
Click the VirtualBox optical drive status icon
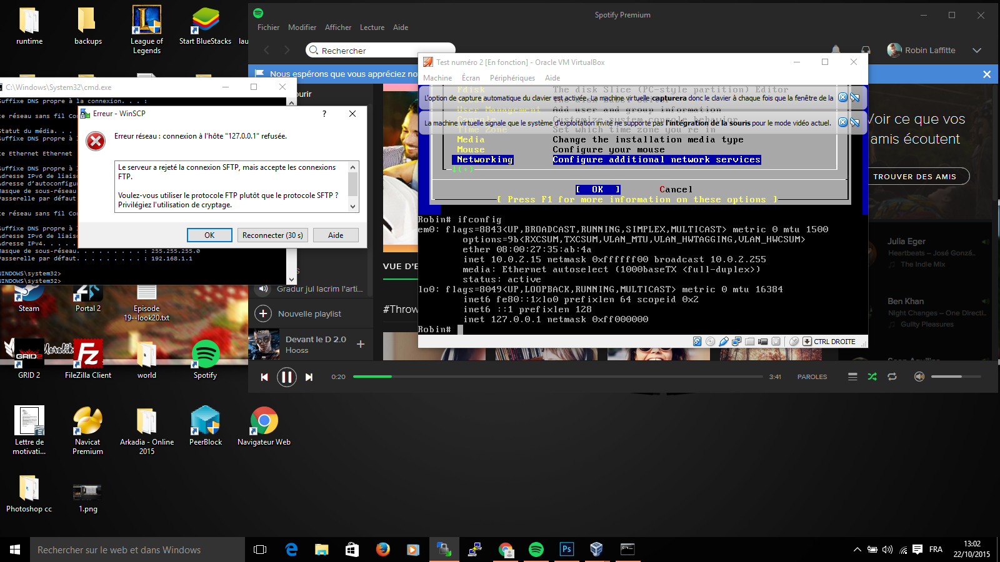(x=710, y=342)
